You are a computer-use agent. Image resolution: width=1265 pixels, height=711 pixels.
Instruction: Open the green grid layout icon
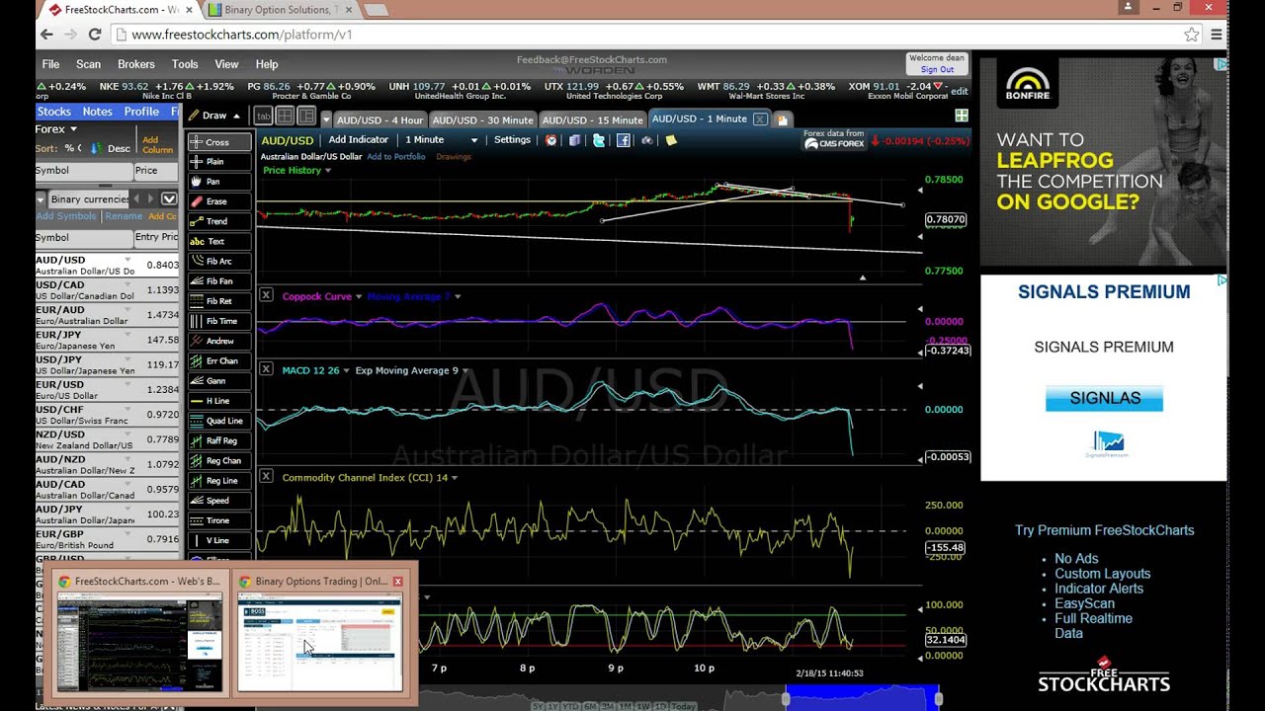tap(962, 117)
